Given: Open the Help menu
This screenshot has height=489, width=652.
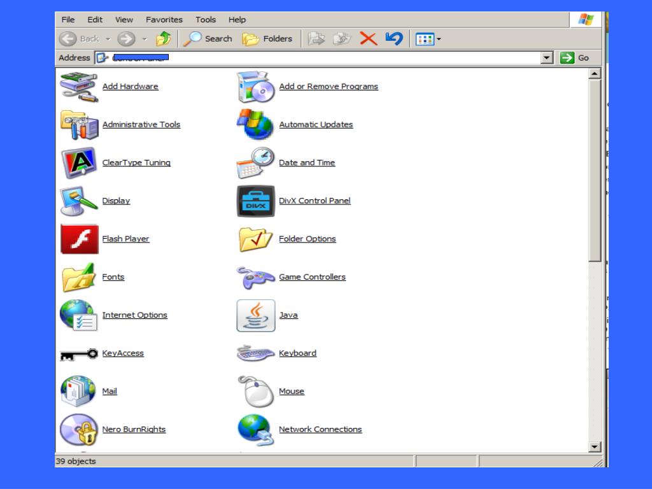Looking at the screenshot, I should (237, 20).
